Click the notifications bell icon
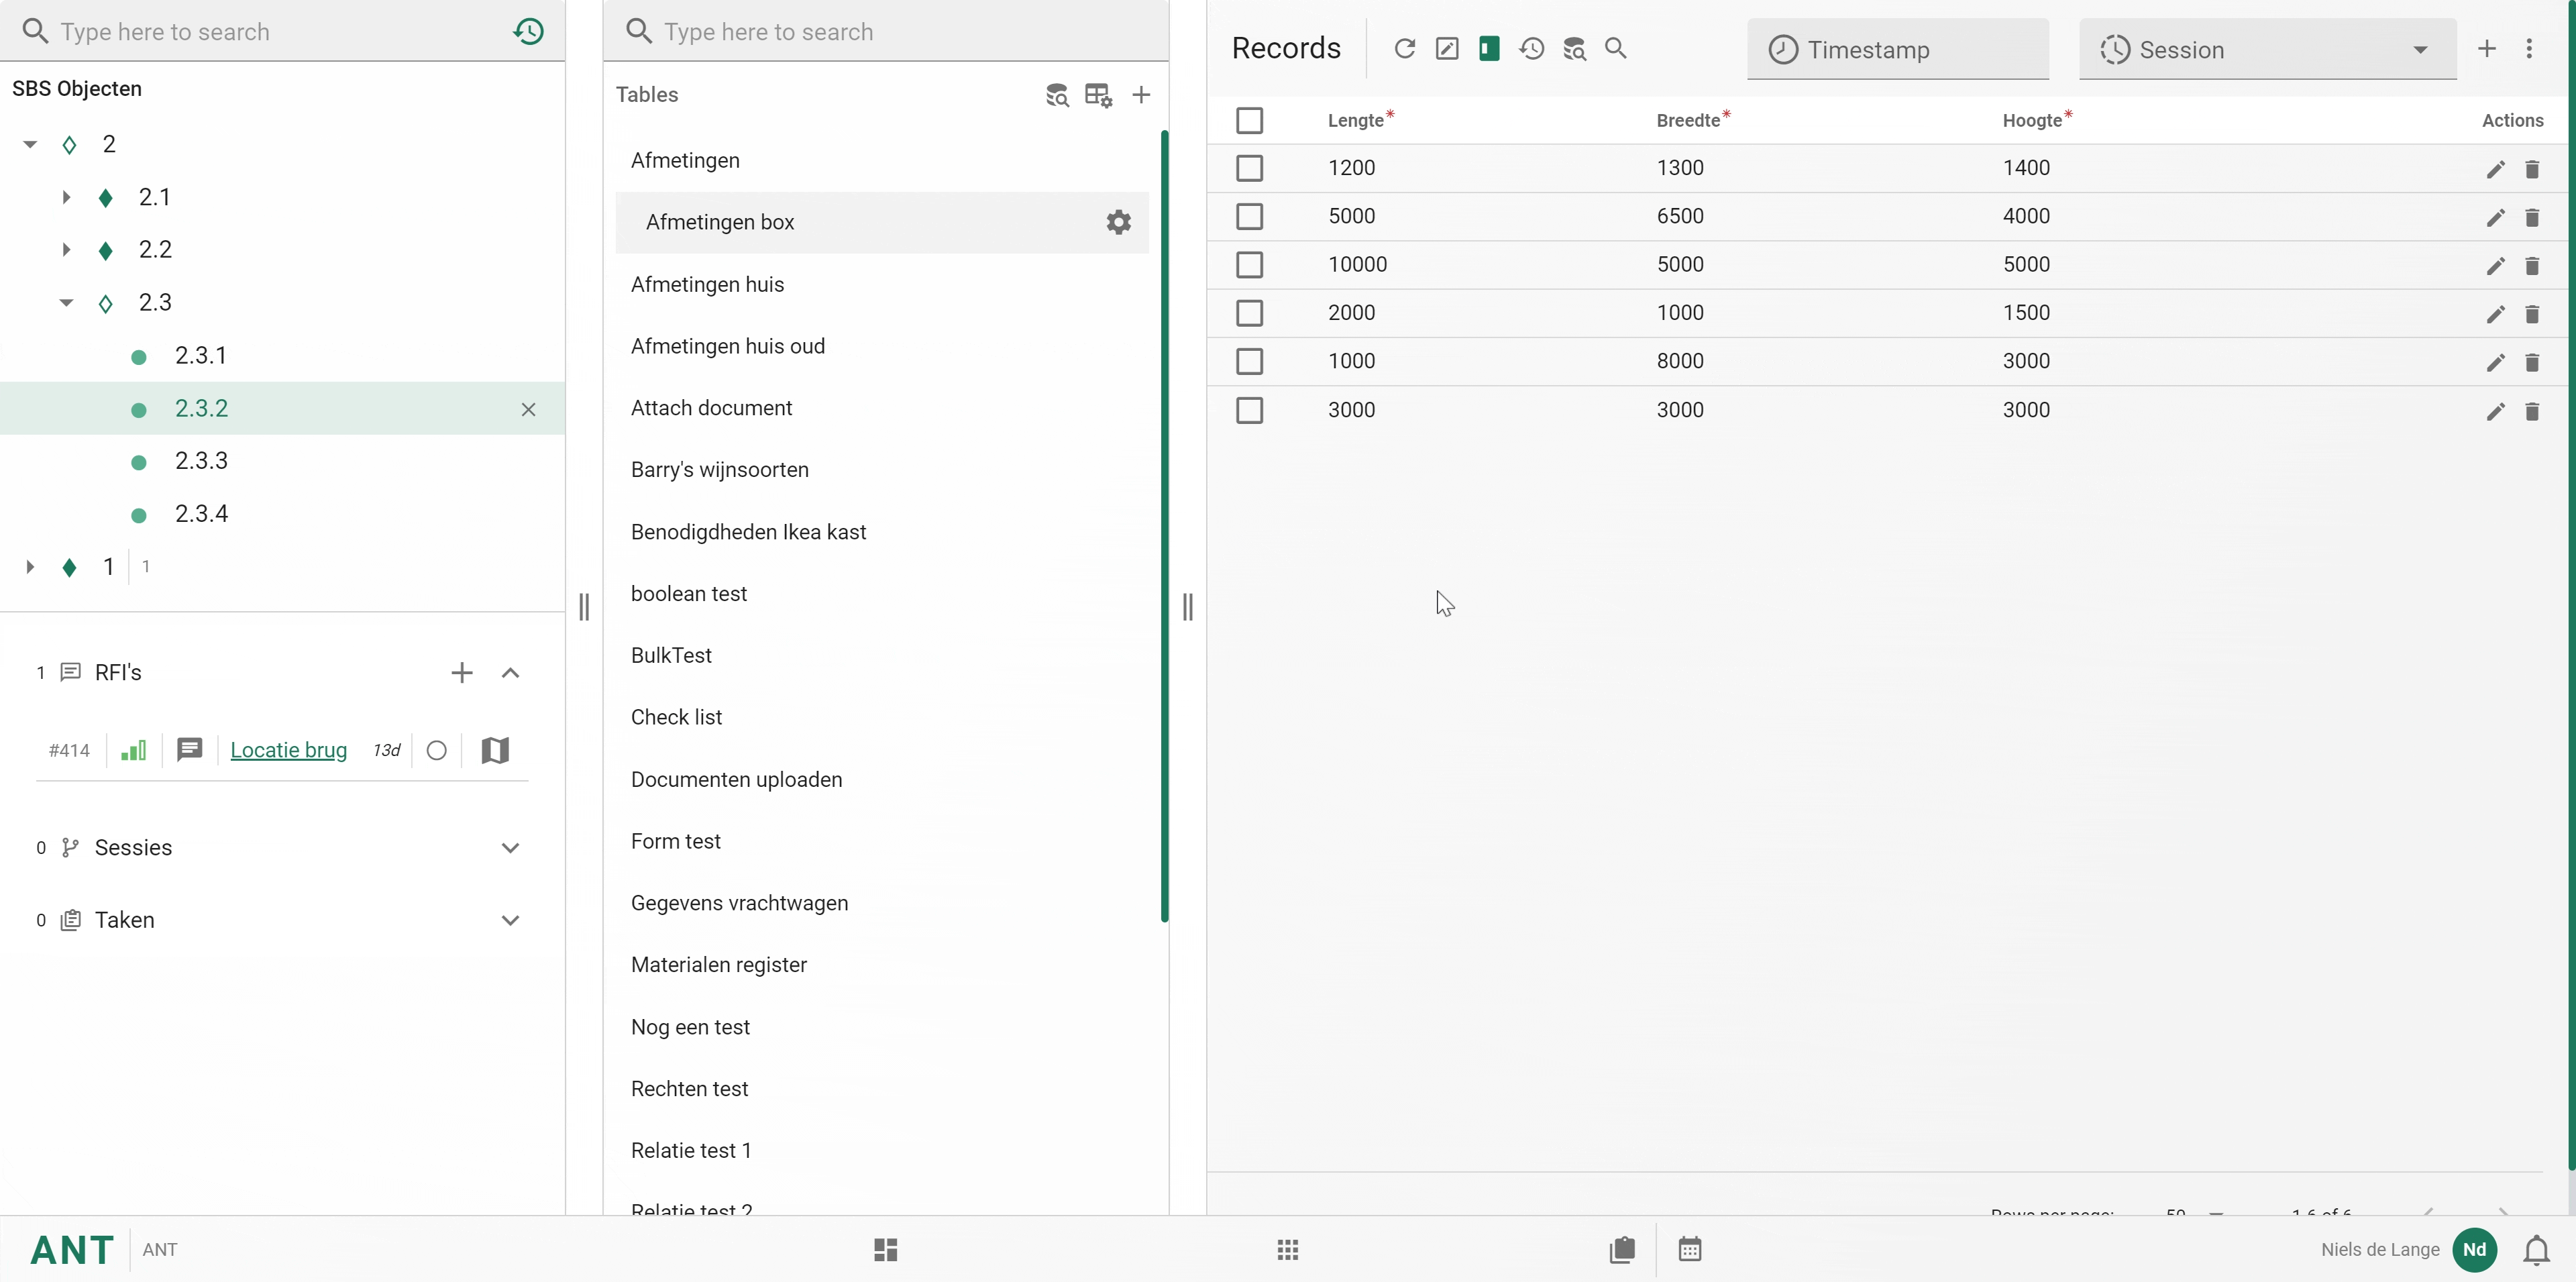The width and height of the screenshot is (2576, 1282). point(2536,1250)
